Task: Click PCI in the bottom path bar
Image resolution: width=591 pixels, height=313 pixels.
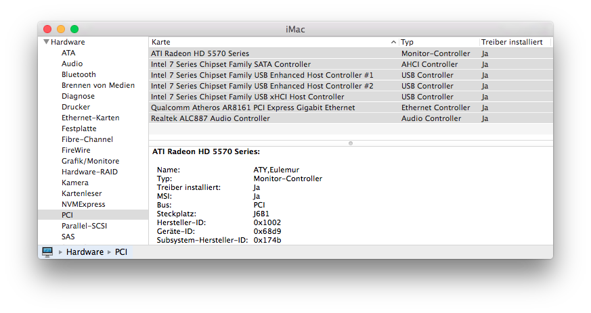Action: (x=121, y=252)
